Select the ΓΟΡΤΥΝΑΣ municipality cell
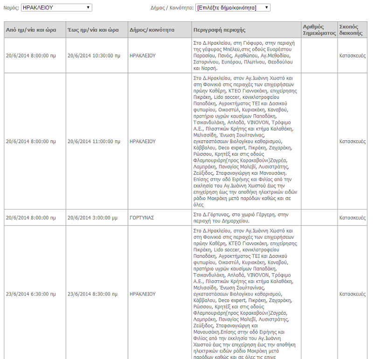The image size is (373, 359). 142,218
